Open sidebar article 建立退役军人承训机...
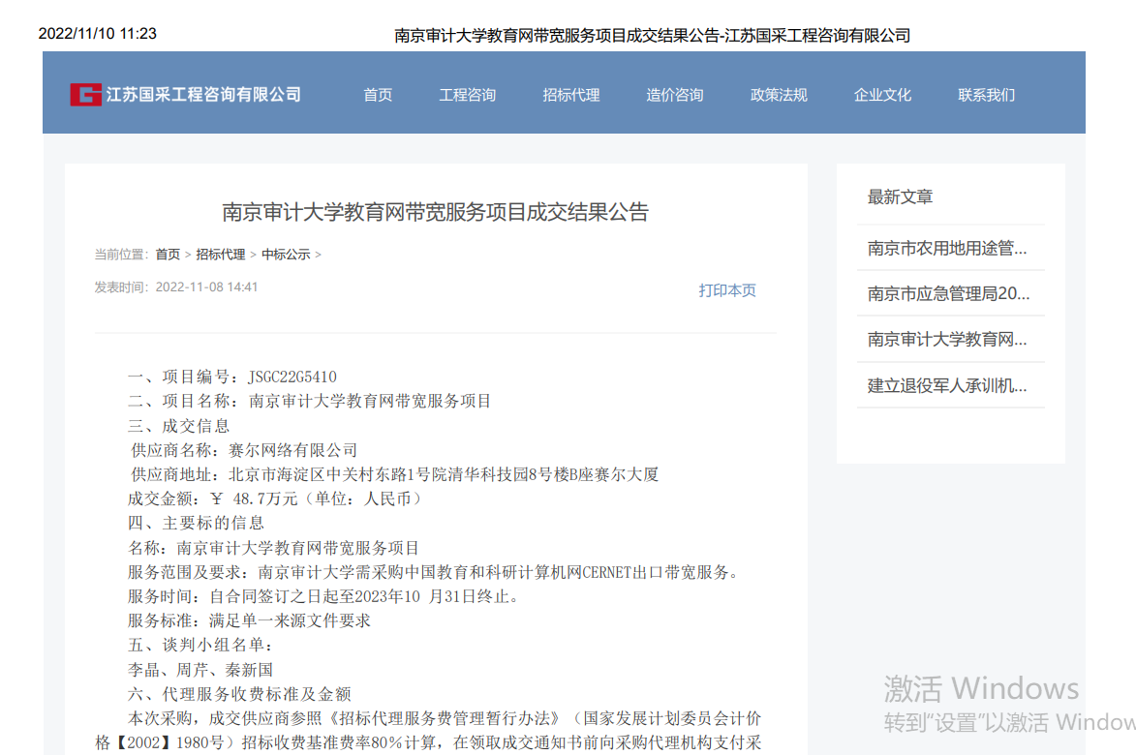1136x755 pixels. pos(947,386)
